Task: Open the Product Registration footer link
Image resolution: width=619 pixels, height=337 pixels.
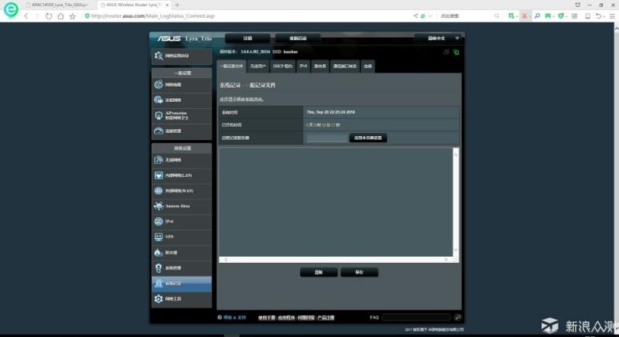Action: (x=326, y=318)
